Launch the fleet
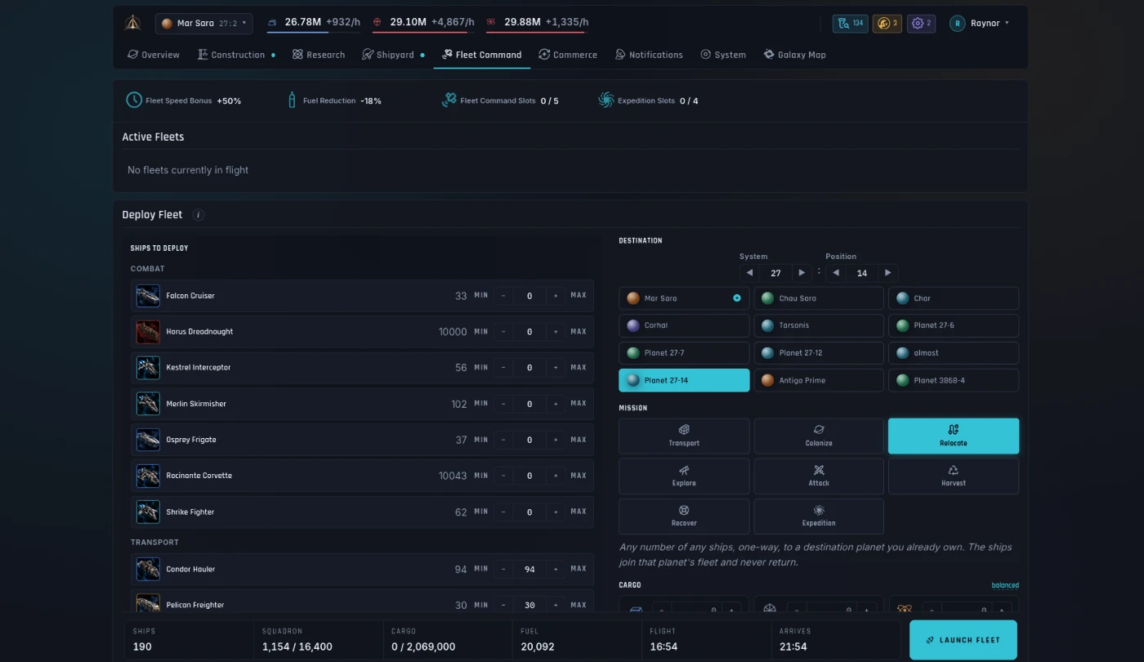1144x662 pixels. (x=963, y=640)
